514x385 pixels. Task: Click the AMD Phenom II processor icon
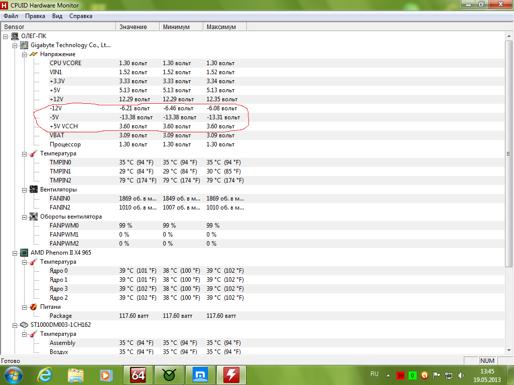coord(24,253)
